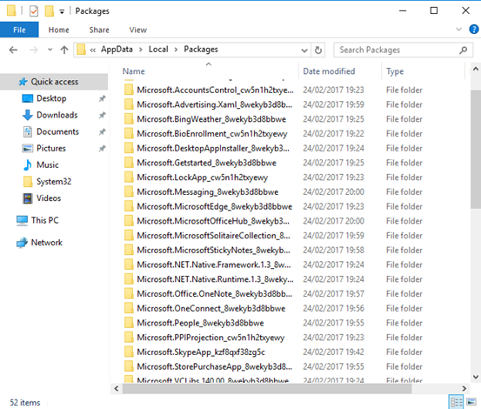
Task: Click the pin icon next to Desktop
Action: pos(102,98)
